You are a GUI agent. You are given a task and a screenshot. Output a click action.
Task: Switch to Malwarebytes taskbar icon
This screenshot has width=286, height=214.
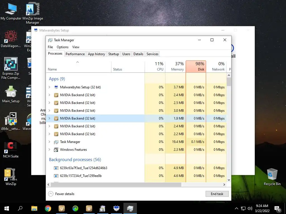click(116, 208)
